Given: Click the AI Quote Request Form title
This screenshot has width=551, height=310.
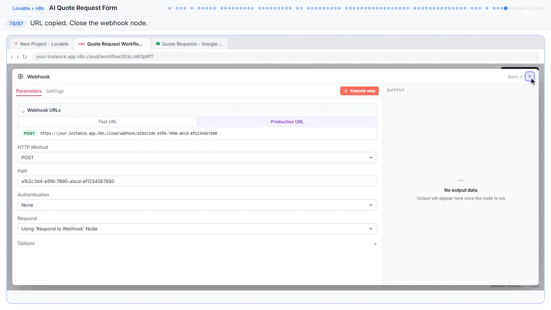Looking at the screenshot, I should [83, 8].
